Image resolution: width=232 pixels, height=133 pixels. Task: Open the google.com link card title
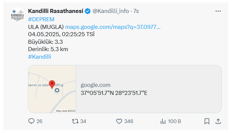[x=95, y=85]
